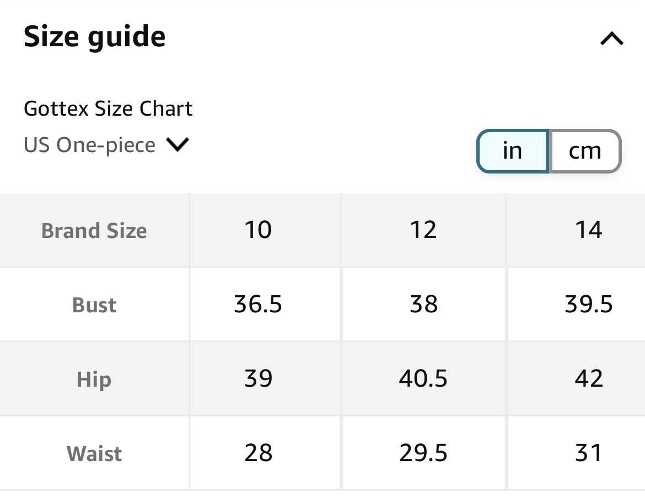Click the Gottex Size Chart title
The image size is (645, 504).
tap(108, 109)
